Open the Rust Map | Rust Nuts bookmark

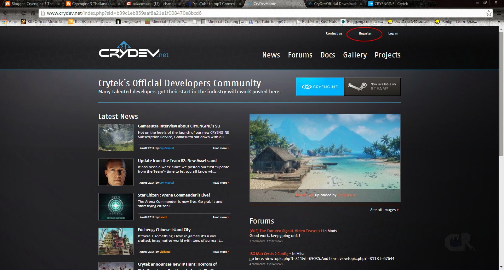[x=316, y=22]
